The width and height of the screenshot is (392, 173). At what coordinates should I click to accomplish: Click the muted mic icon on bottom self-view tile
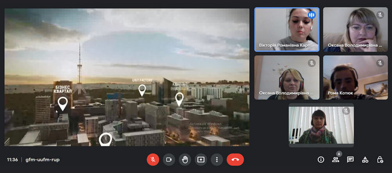tap(346, 111)
